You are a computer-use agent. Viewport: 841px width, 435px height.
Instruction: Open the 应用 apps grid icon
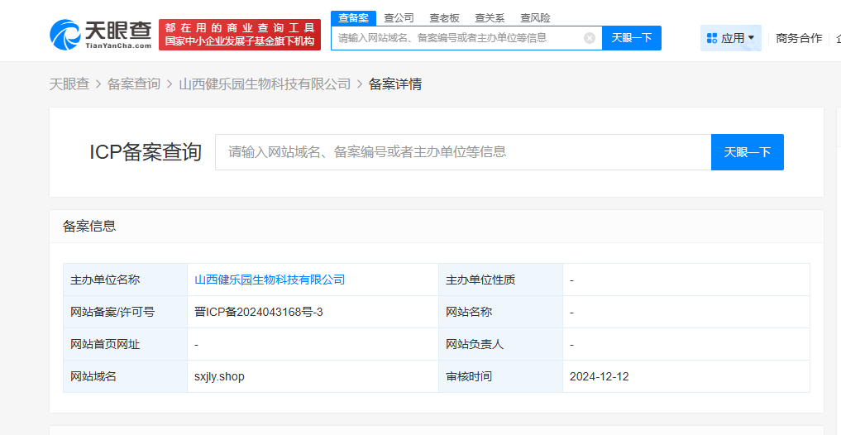click(x=712, y=38)
